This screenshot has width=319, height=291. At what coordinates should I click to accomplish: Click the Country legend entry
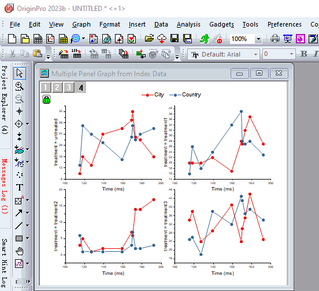coord(185,95)
